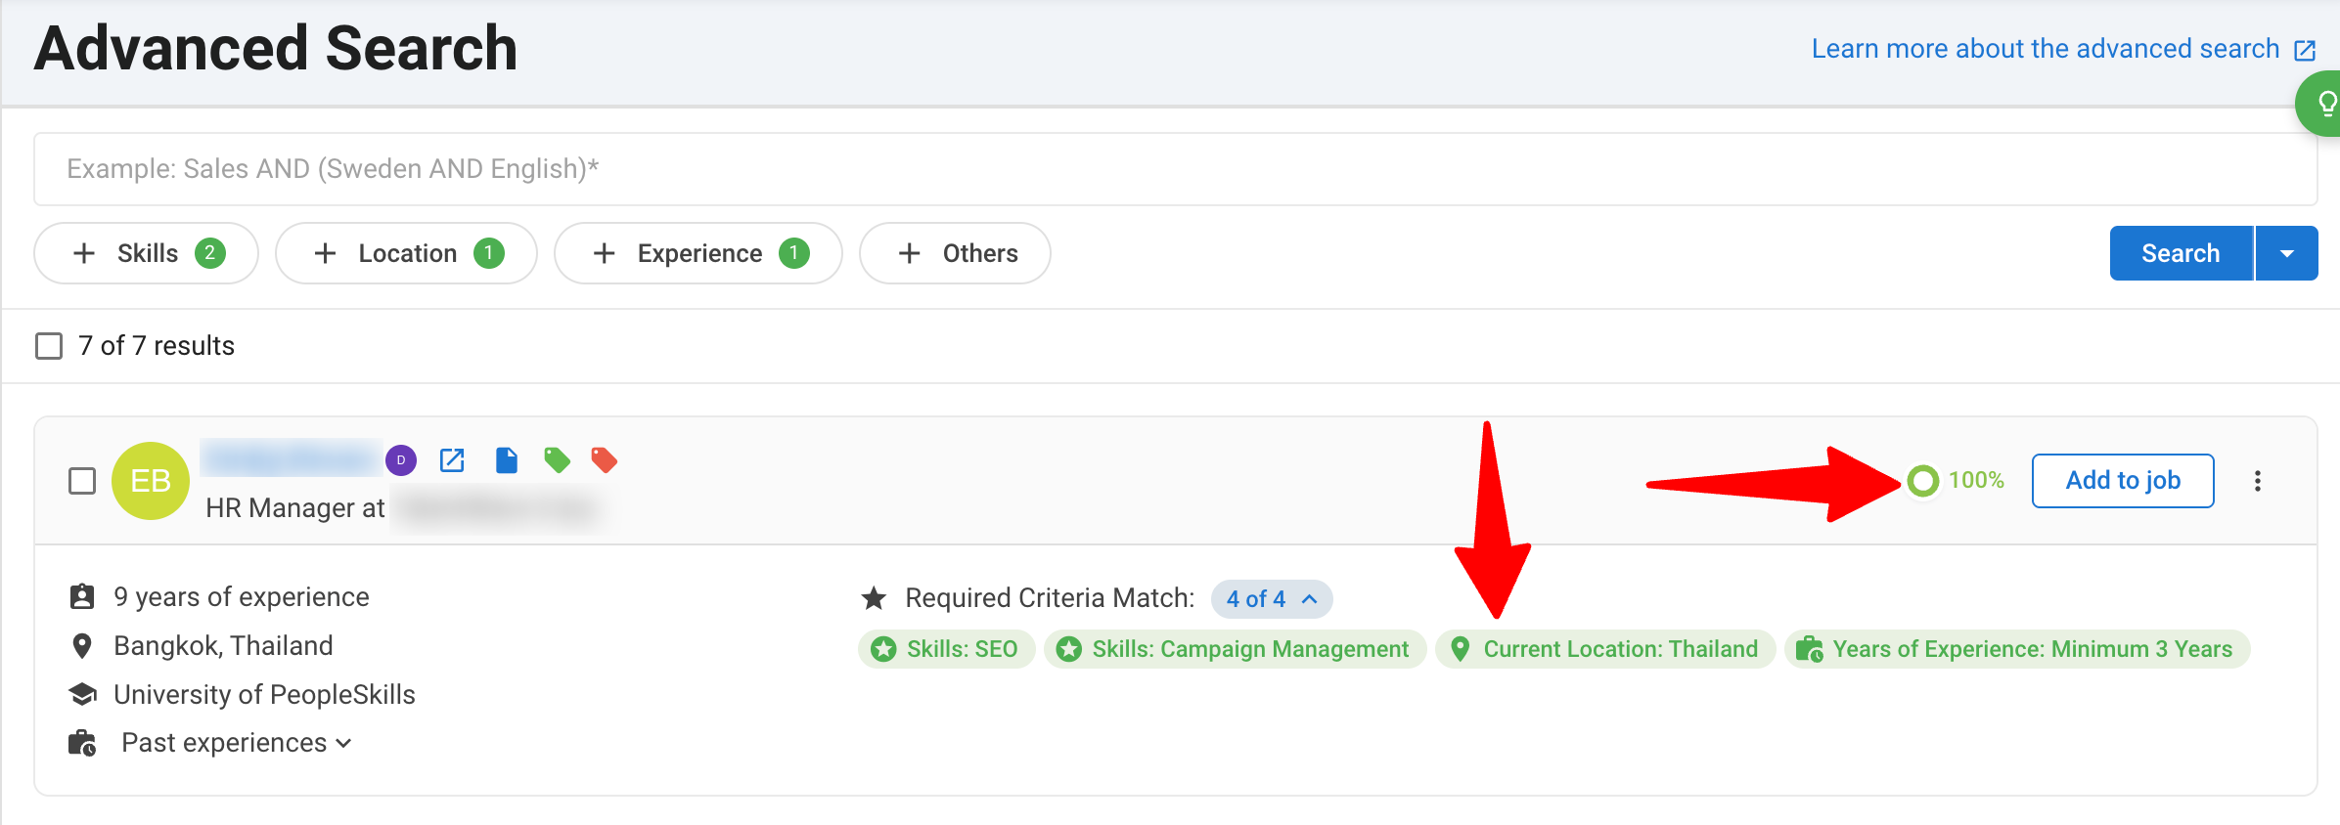The image size is (2340, 825).
Task: Select all results checkbox
Action: pos(49,346)
